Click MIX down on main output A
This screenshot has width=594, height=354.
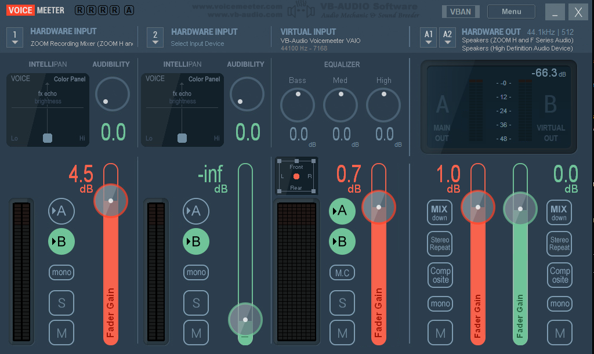[440, 212]
